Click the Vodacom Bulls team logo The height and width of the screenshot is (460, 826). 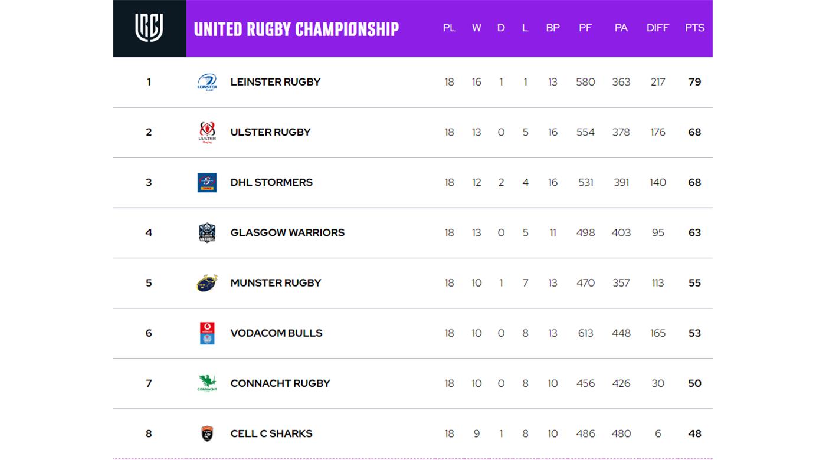coord(207,333)
